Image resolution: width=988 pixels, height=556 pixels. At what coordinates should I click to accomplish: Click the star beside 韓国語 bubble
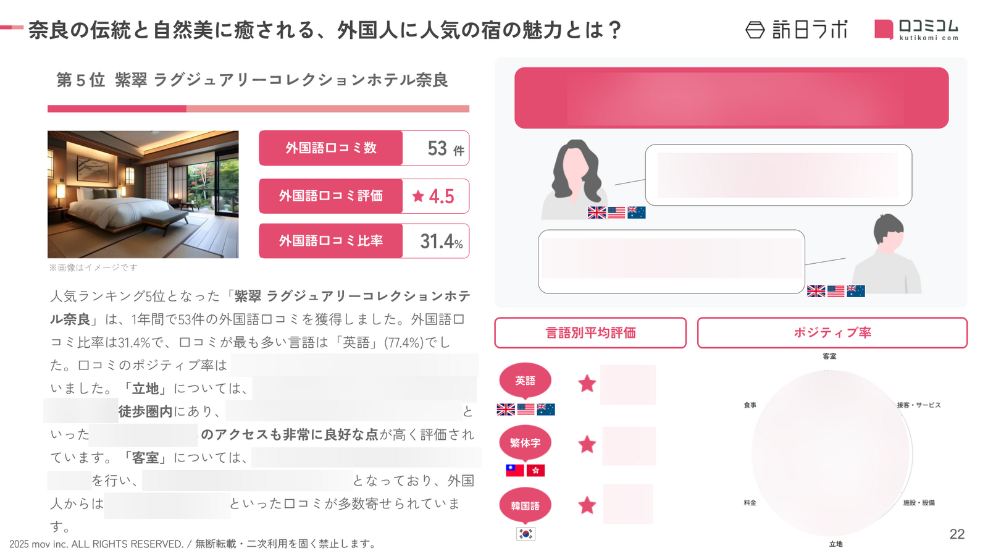[x=587, y=505]
